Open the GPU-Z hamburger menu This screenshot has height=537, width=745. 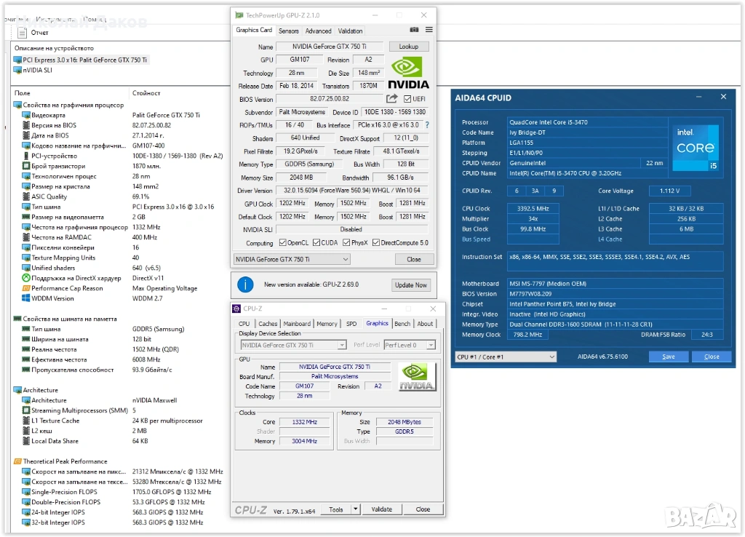pyautogui.click(x=429, y=31)
